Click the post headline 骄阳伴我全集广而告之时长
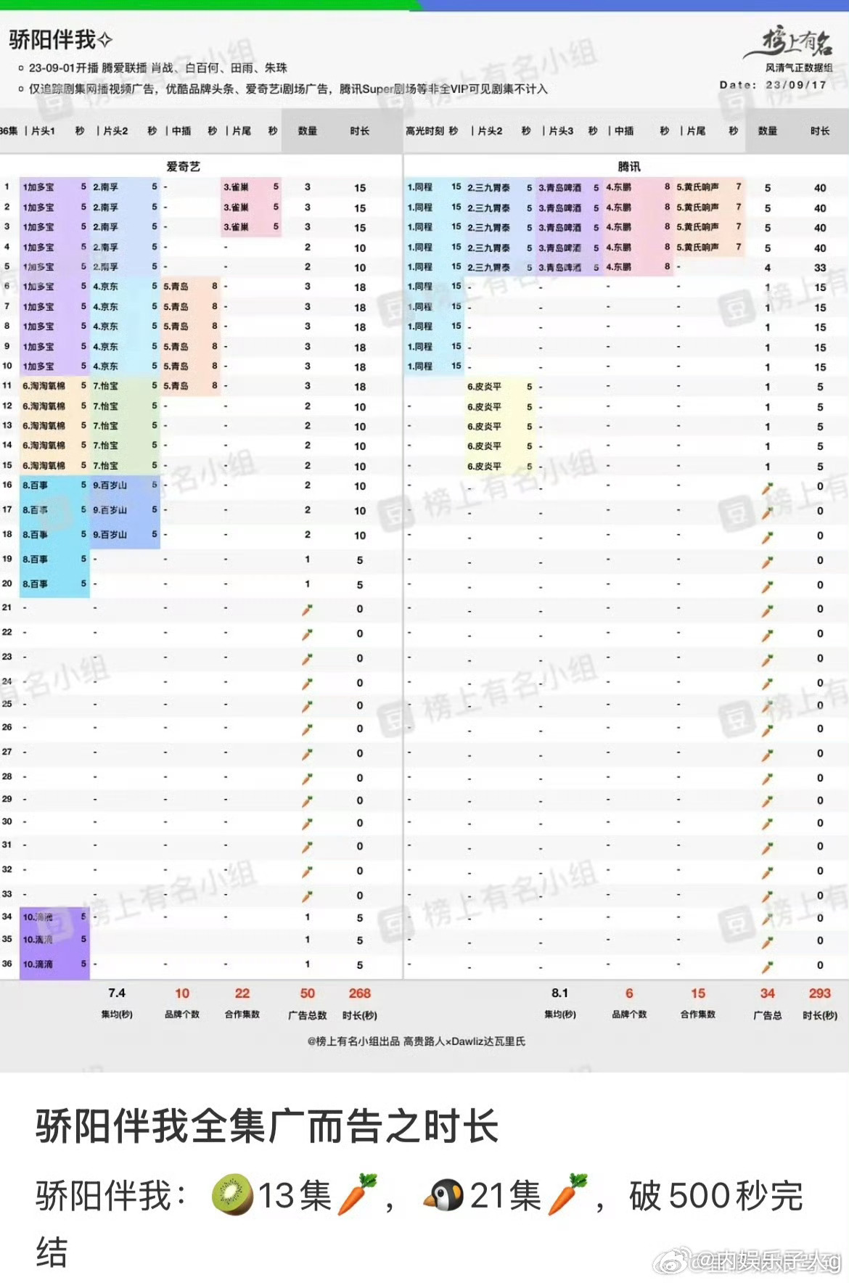This screenshot has width=849, height=1283. 267,1126
